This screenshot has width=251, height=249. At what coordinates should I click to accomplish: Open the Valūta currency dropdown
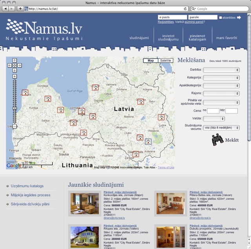[214, 118]
